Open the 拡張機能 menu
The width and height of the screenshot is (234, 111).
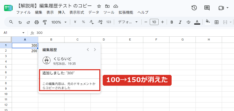tap(126, 12)
